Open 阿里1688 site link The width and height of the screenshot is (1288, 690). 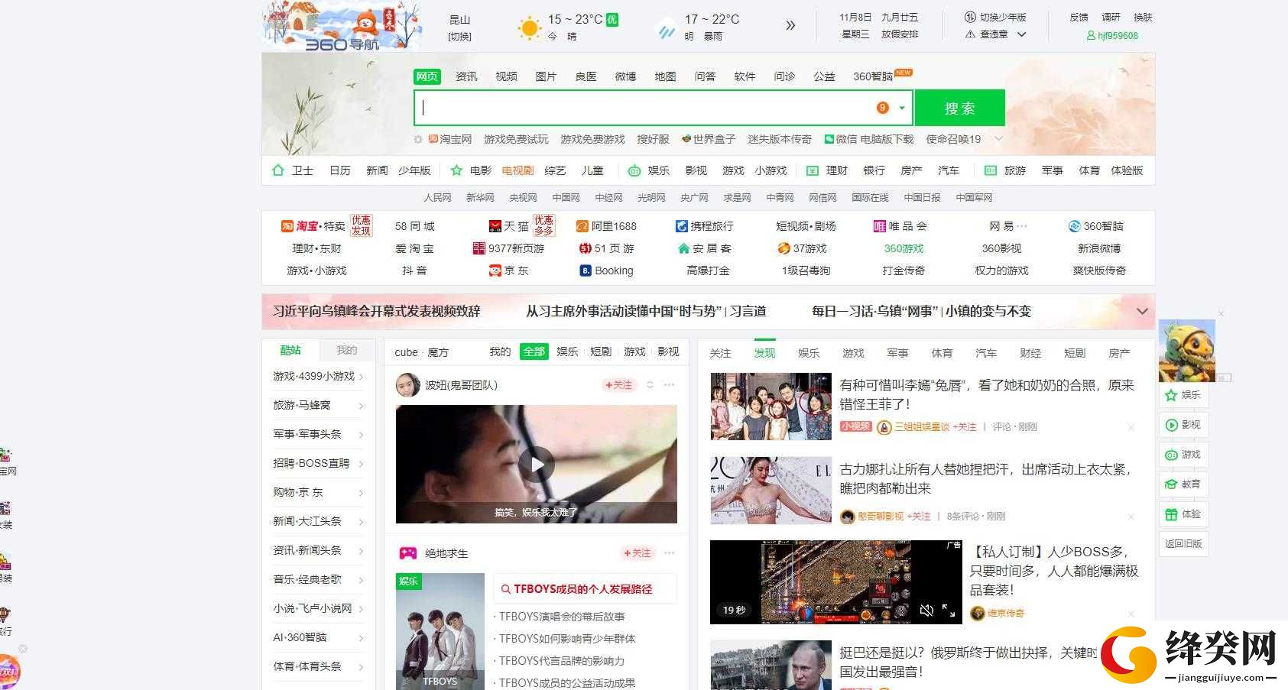click(x=606, y=226)
